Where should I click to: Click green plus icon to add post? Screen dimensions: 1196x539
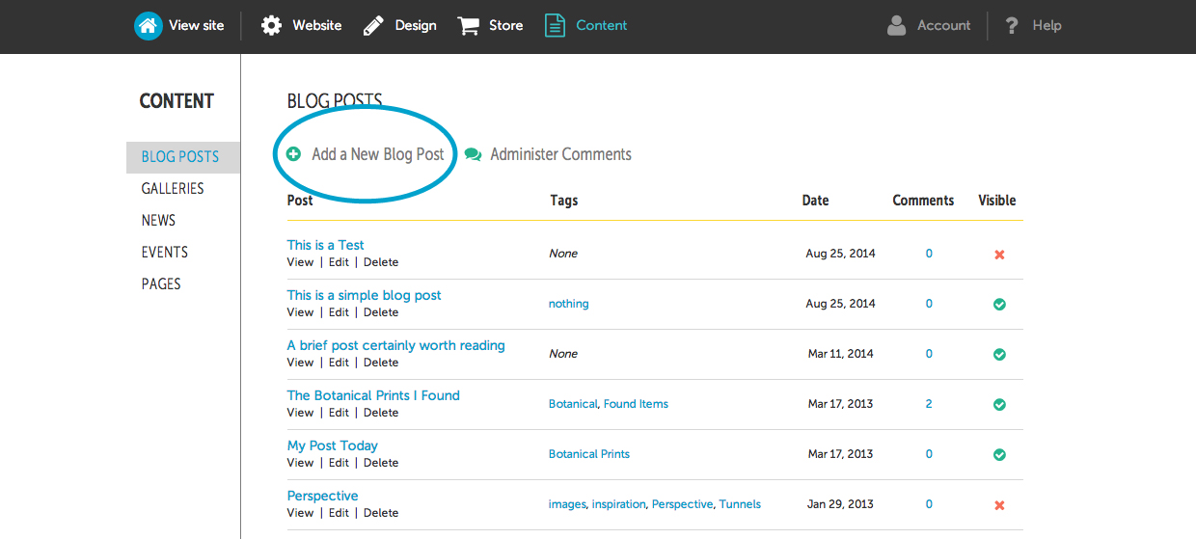click(x=294, y=154)
